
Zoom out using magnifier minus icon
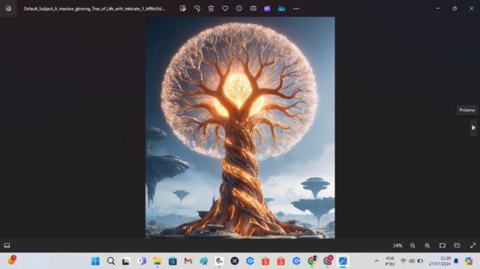[413, 246]
